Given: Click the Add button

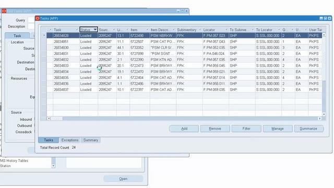Looking at the screenshot, I should point(184,128).
